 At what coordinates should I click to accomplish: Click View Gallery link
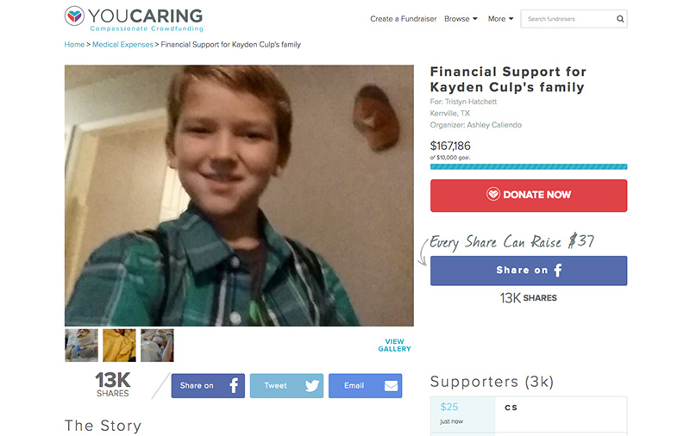(394, 345)
